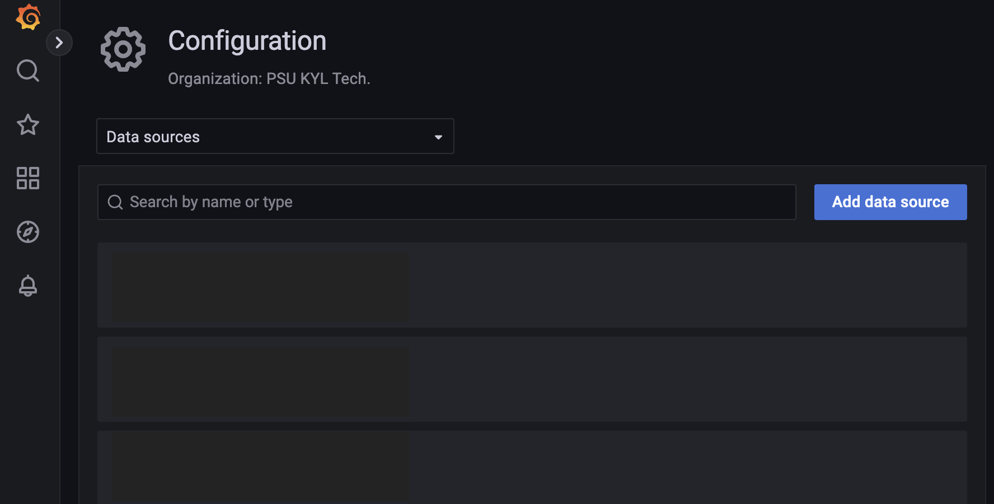Select the Explore compass icon
The width and height of the screenshot is (994, 504).
pyautogui.click(x=28, y=232)
